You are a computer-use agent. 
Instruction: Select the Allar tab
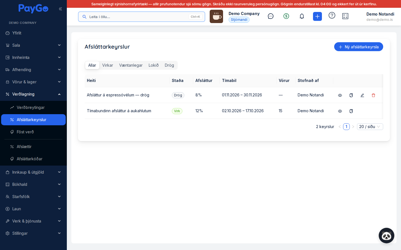(92, 65)
